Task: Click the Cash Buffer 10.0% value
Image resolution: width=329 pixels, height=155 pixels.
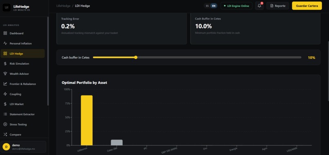Action: 203,26
